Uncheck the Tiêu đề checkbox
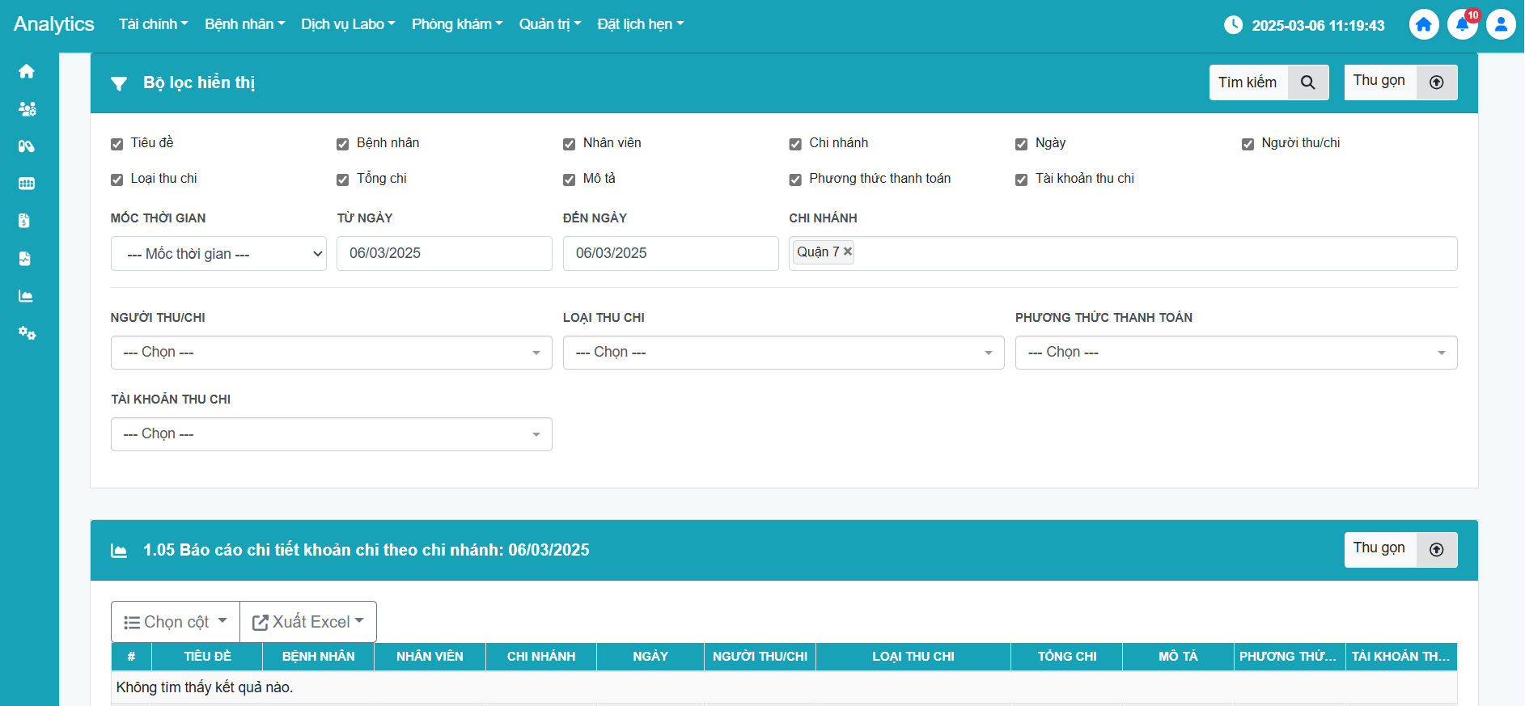1525x706 pixels. tap(117, 144)
